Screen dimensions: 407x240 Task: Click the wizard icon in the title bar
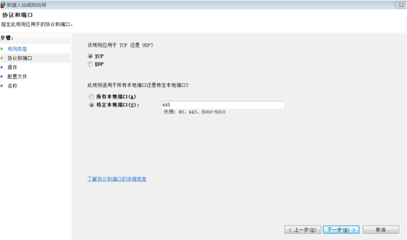3,4
